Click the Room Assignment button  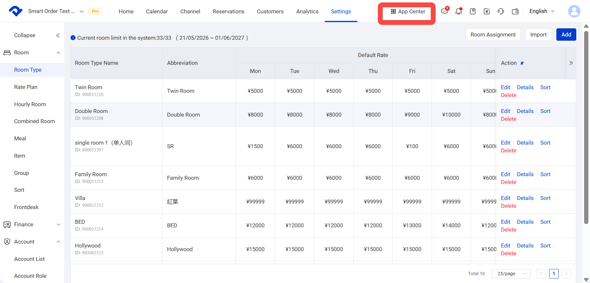click(x=493, y=35)
